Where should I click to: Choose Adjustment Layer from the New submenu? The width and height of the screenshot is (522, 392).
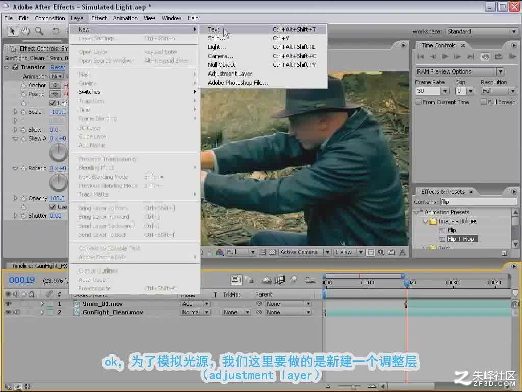(230, 74)
